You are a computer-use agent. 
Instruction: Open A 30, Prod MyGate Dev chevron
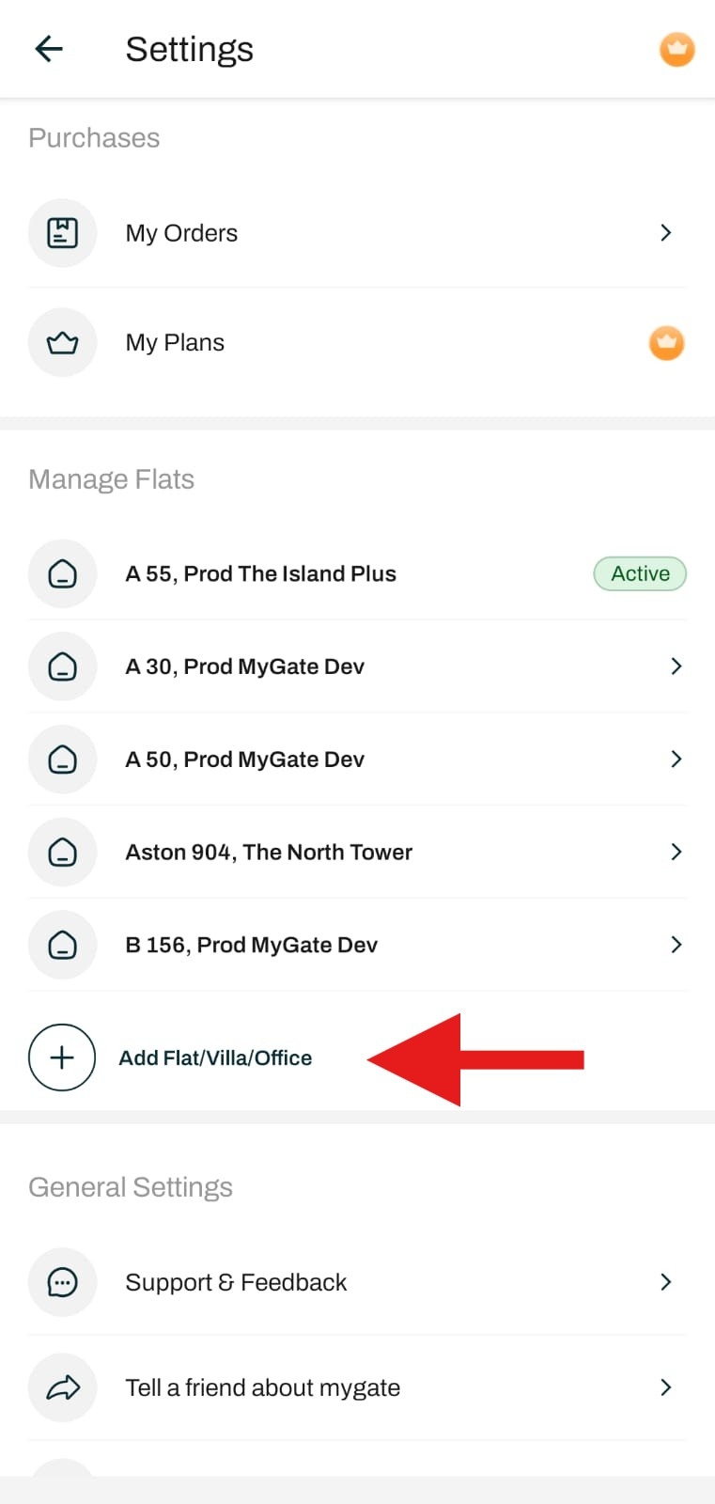point(676,666)
